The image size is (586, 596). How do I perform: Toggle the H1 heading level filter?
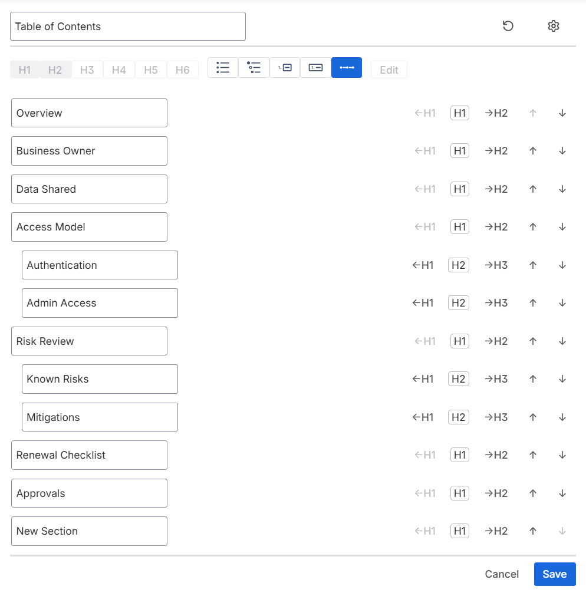[x=25, y=70]
